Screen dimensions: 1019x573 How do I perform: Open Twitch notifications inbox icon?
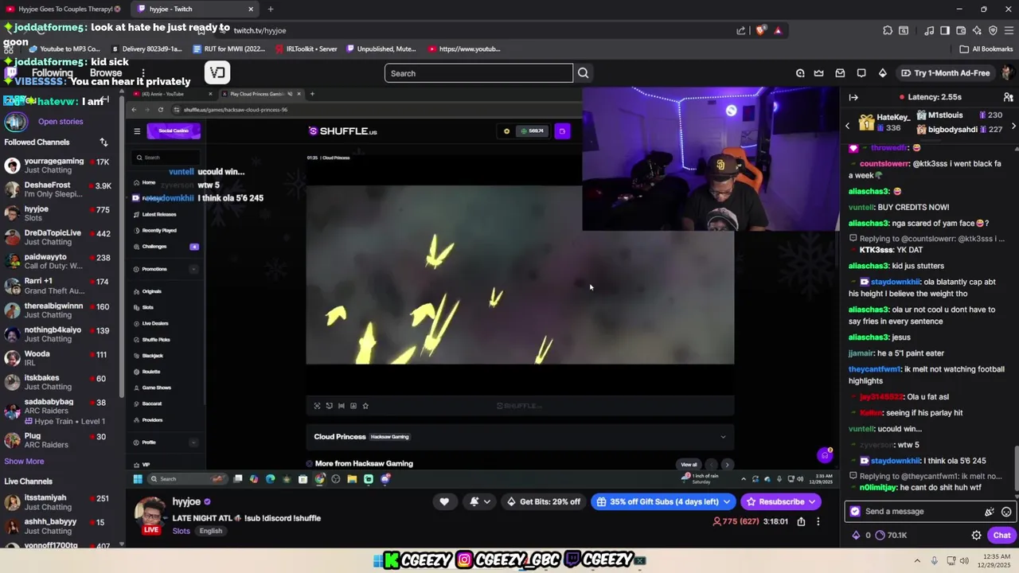[x=840, y=73]
